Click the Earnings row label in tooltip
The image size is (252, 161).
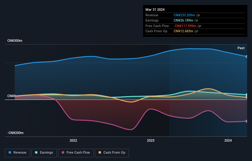[x=152, y=20]
